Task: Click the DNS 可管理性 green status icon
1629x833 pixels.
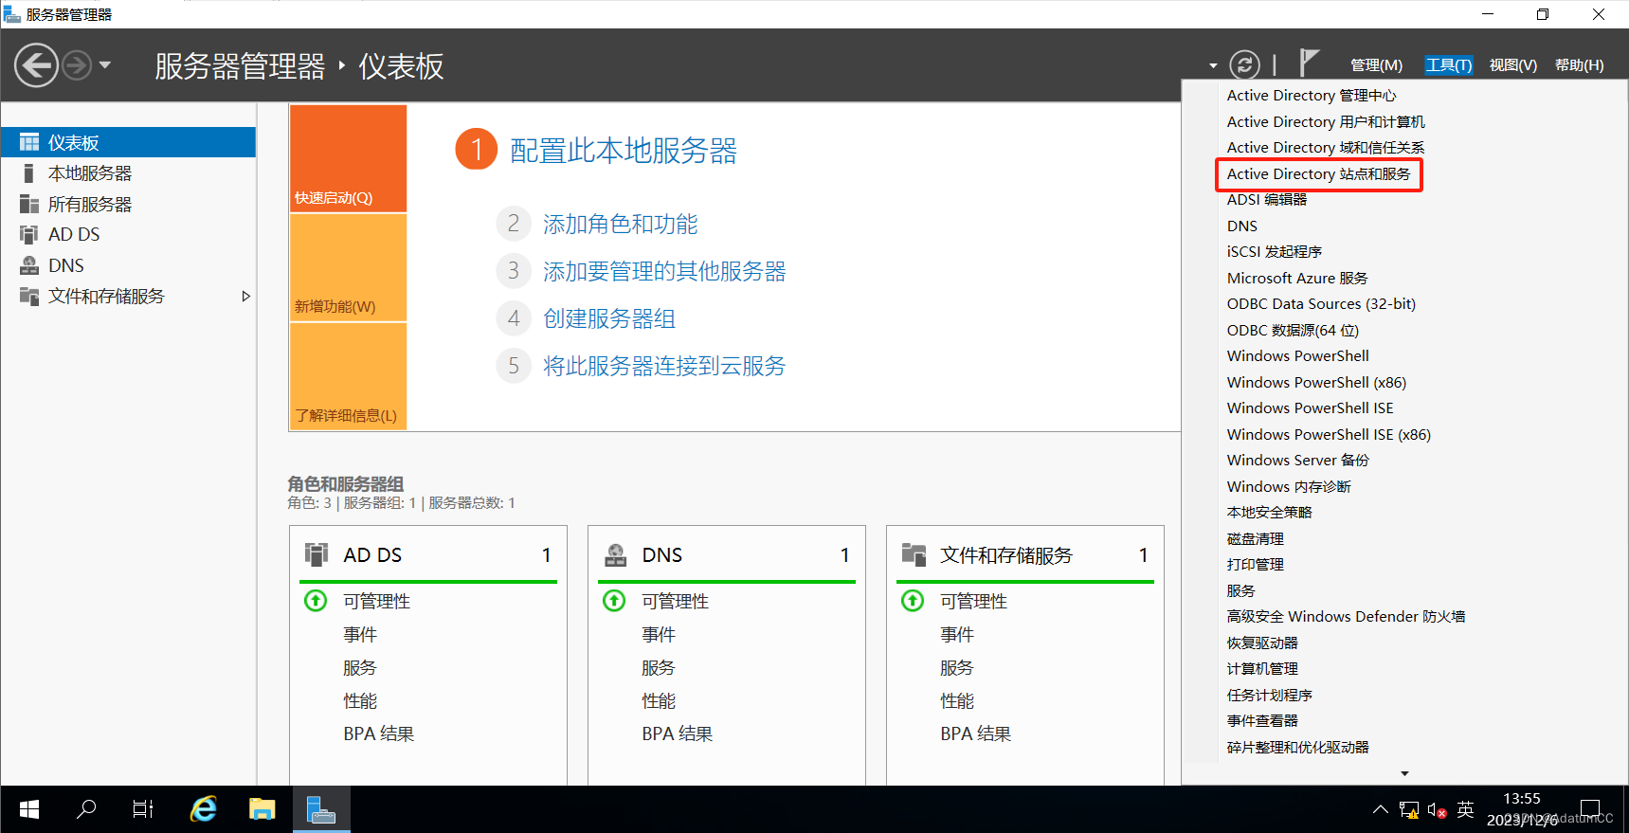Action: point(614,601)
